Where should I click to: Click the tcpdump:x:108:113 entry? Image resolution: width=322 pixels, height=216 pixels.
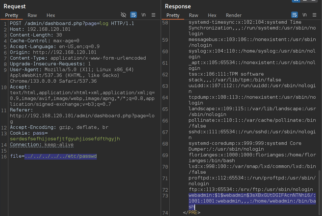click(x=252, y=100)
